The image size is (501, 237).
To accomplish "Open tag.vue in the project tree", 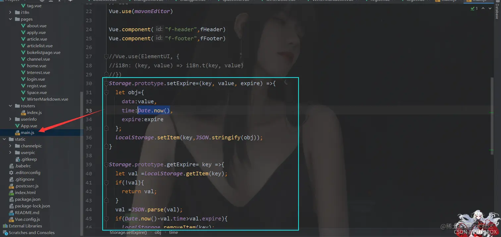I will (x=34, y=6).
